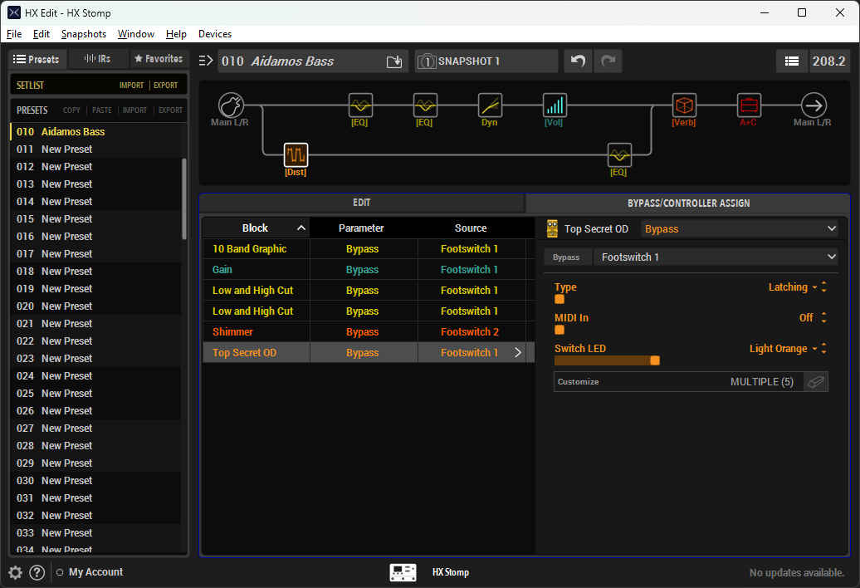Viewport: 860px width, 588px height.
Task: Select the Main L/R input guitar block
Action: coord(231,105)
